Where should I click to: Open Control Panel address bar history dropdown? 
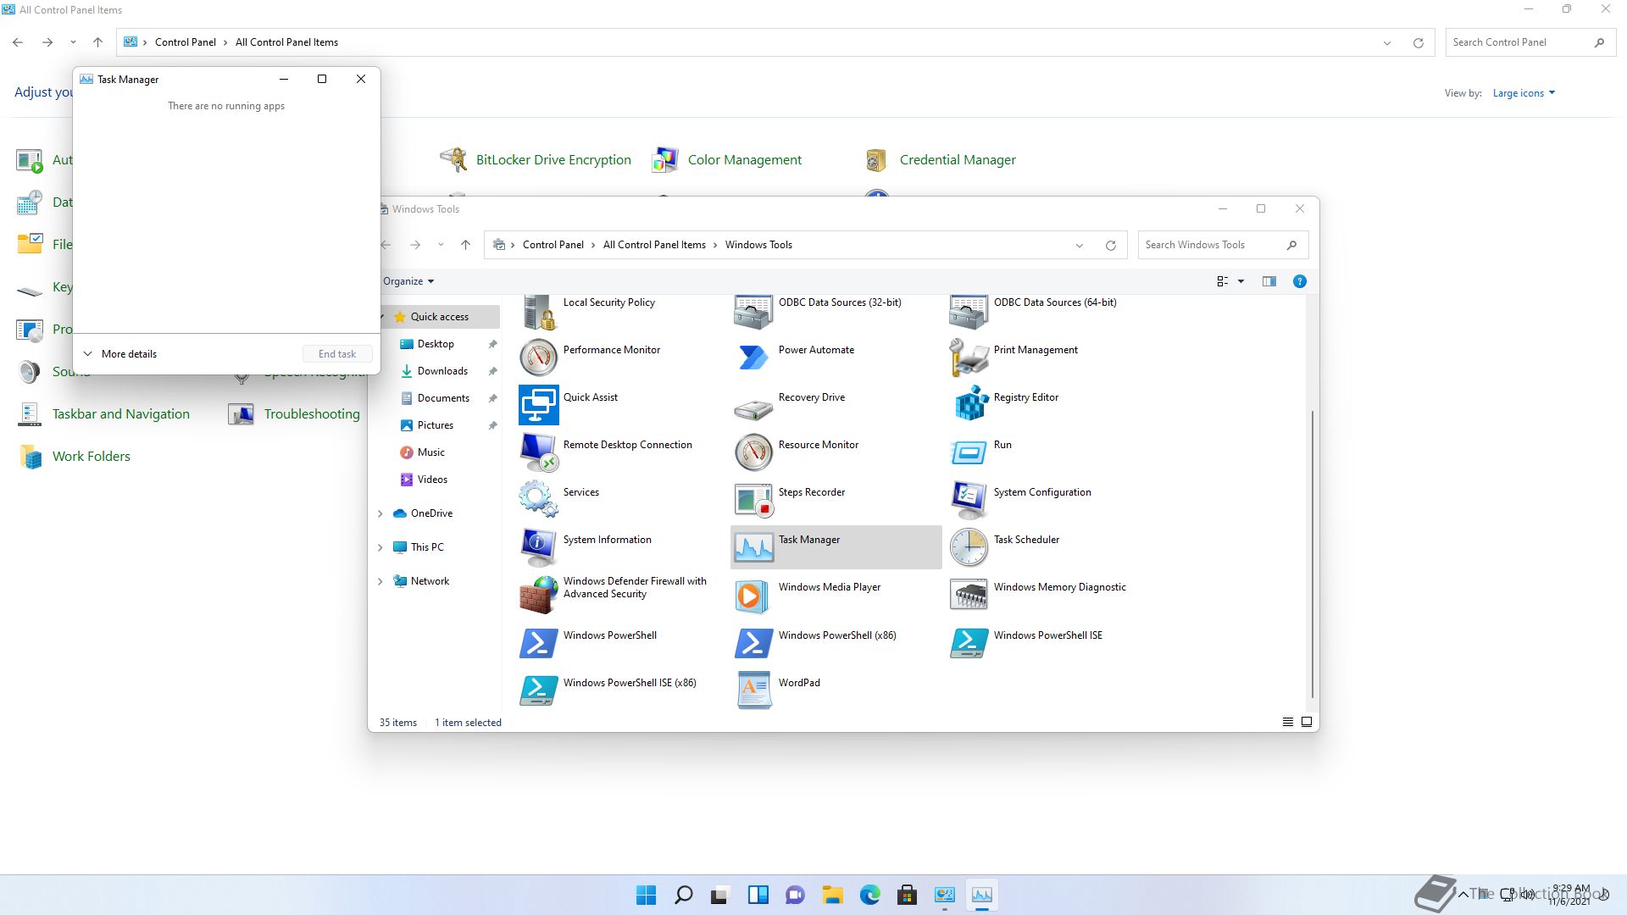1387,43
